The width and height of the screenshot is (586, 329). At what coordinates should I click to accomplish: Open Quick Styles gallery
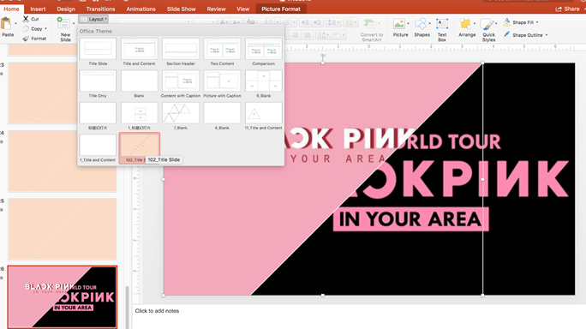coord(487,24)
